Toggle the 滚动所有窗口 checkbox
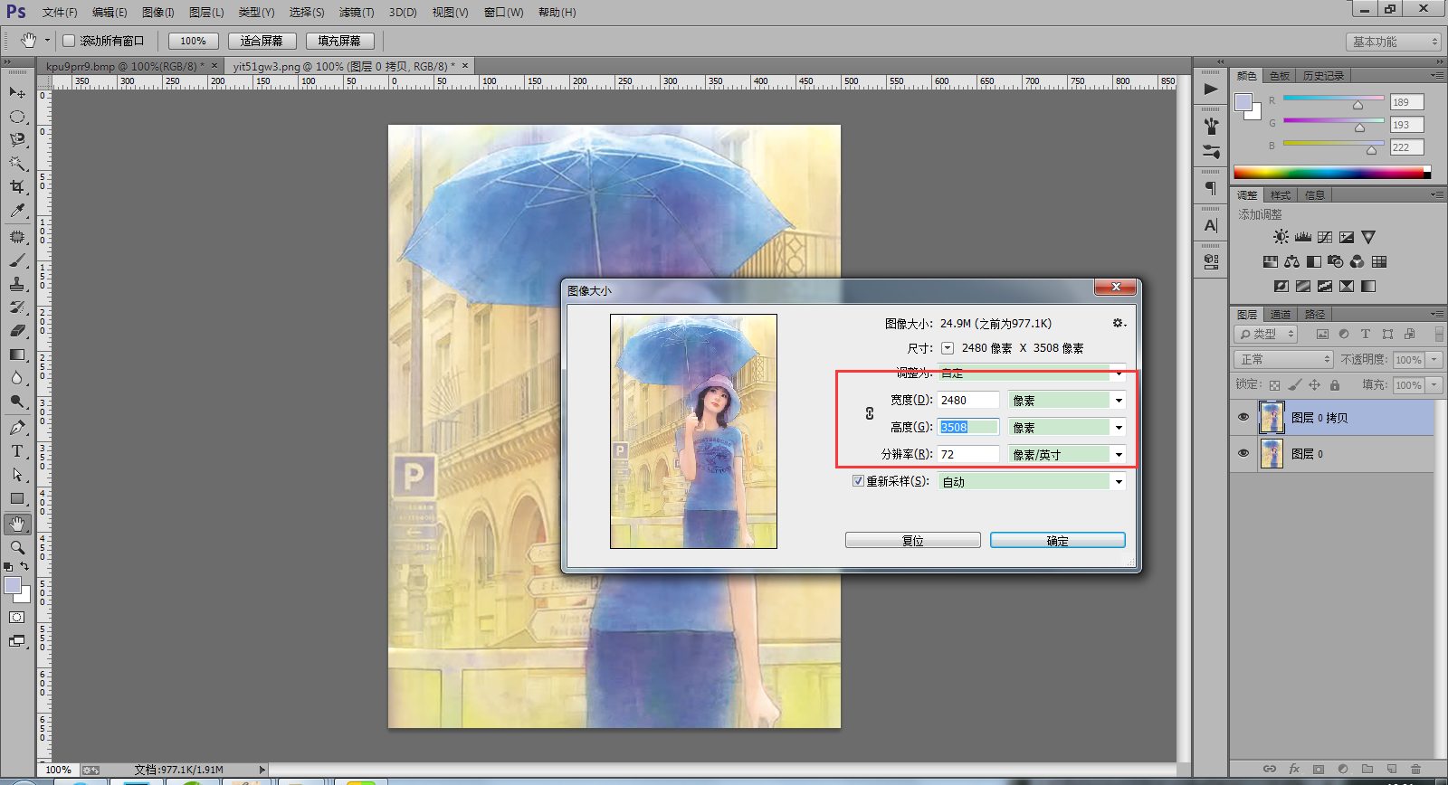 69,41
